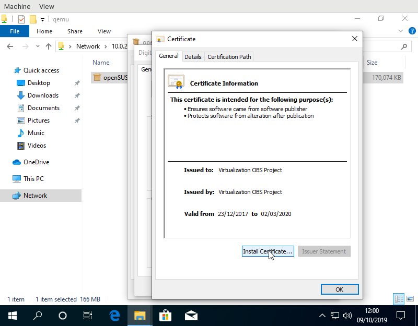Screen dimensions: 418x326
Task: Click the volume speaker tray icon
Action: click(x=347, y=316)
